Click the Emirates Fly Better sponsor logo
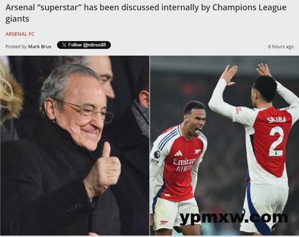Screen dimensions: 299x237 [x=184, y=165]
